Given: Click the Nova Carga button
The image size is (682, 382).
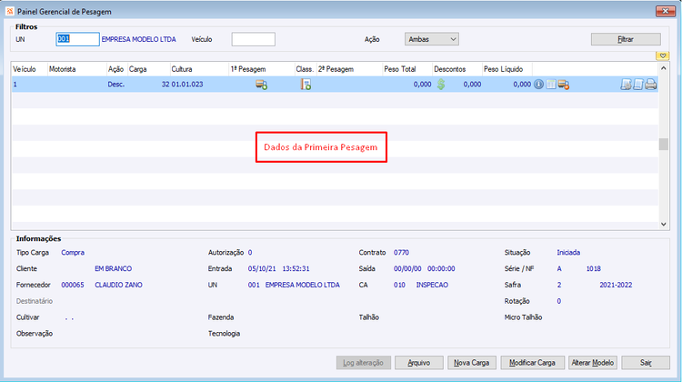Looking at the screenshot, I should [471, 362].
